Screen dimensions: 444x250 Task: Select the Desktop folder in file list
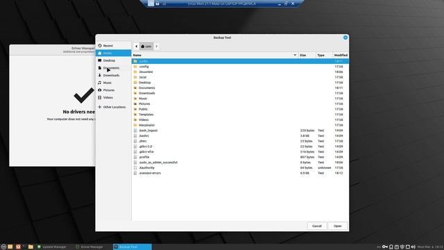[x=240, y=83]
